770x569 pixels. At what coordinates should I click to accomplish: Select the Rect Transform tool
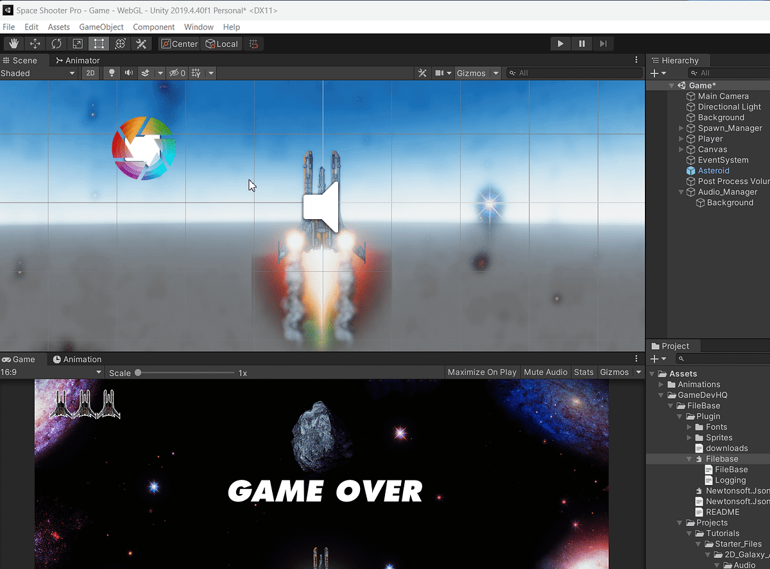point(99,44)
